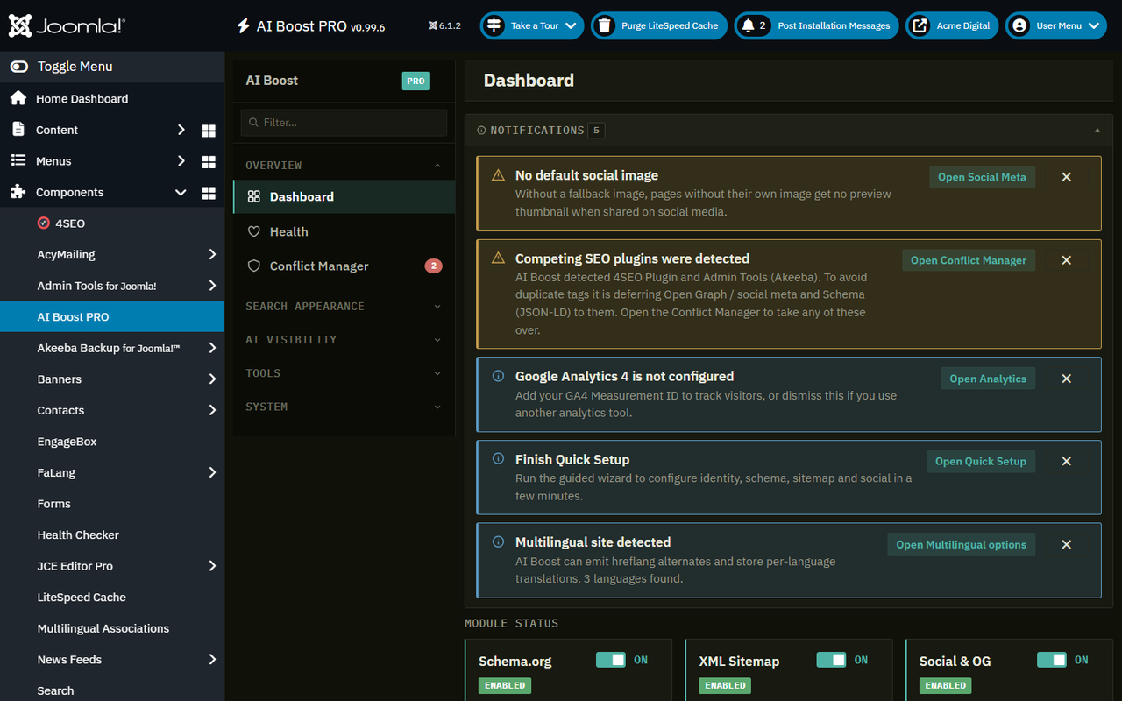Collapse the Notifications panel arrow
This screenshot has width=1122, height=701.
coord(1097,131)
